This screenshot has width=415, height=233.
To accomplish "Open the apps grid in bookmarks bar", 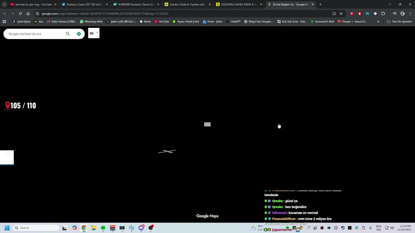I will pyautogui.click(x=4, y=22).
